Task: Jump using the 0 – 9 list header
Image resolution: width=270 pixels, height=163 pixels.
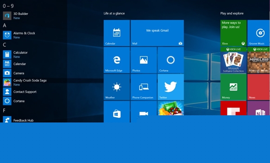Action: 8,6
